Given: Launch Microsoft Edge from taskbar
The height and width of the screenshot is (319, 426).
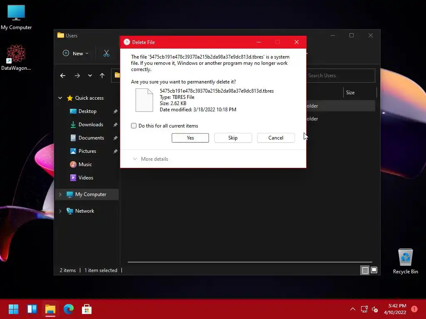Looking at the screenshot, I should tap(69, 309).
